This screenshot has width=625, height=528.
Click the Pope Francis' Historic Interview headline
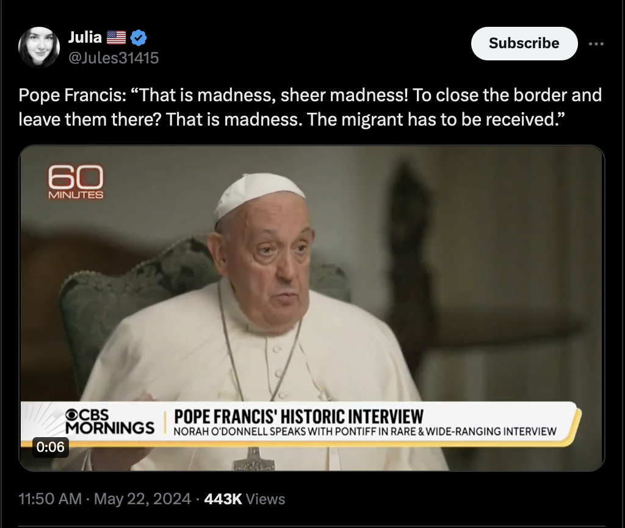(298, 417)
